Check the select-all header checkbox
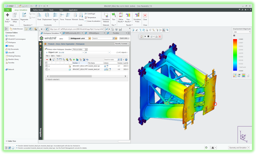Image resolution: width=256 pixels, height=154 pixels. [46, 63]
